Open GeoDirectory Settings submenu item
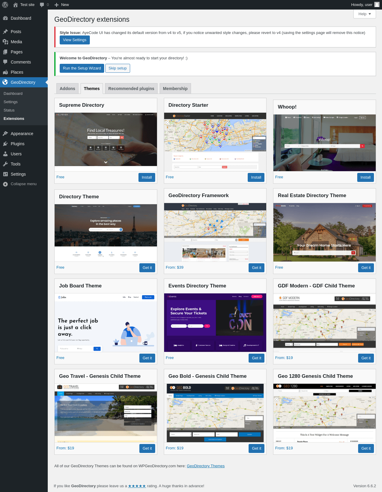Image resolution: width=382 pixels, height=492 pixels. (11, 102)
